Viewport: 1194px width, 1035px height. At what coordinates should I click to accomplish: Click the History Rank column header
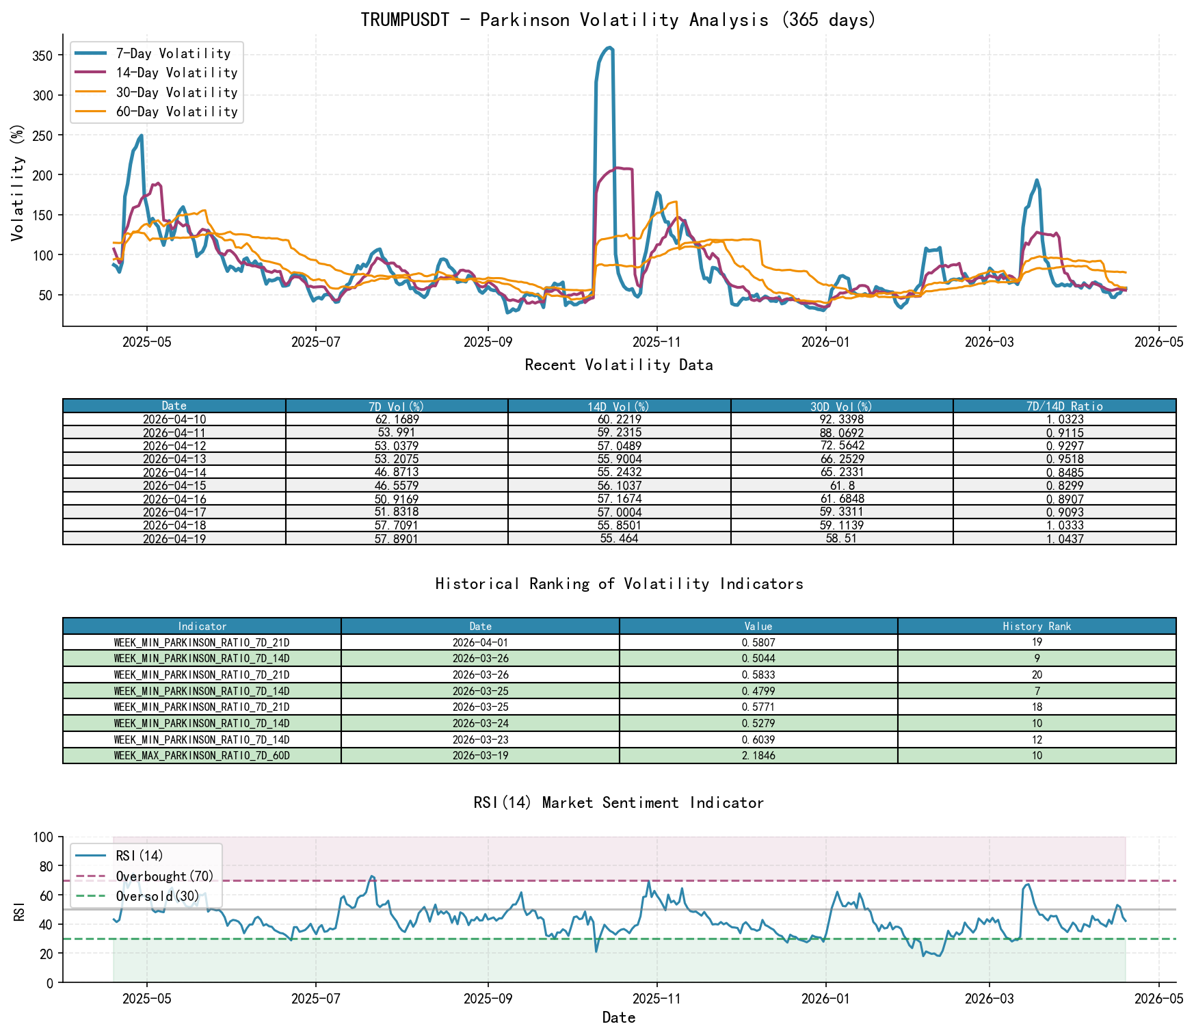[x=1037, y=626]
